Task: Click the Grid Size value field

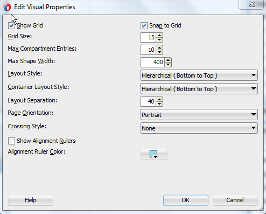Action: pyautogui.click(x=148, y=37)
